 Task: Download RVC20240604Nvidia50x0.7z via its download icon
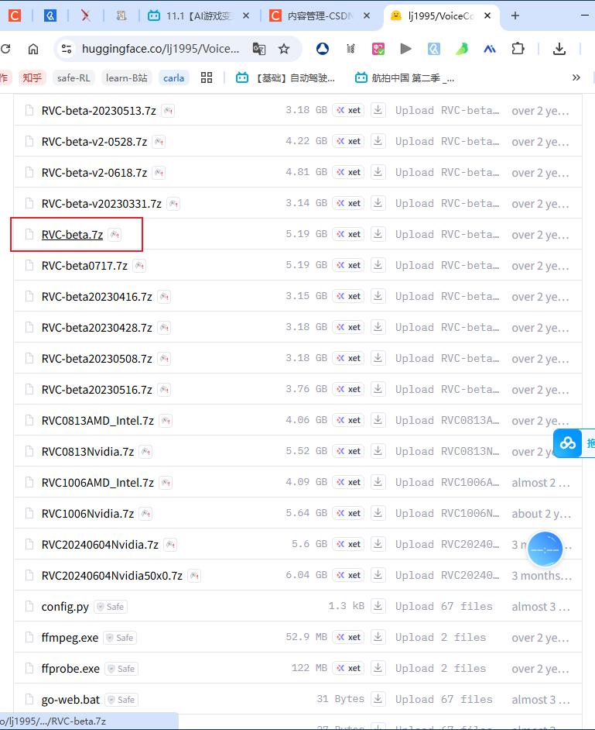pos(378,575)
